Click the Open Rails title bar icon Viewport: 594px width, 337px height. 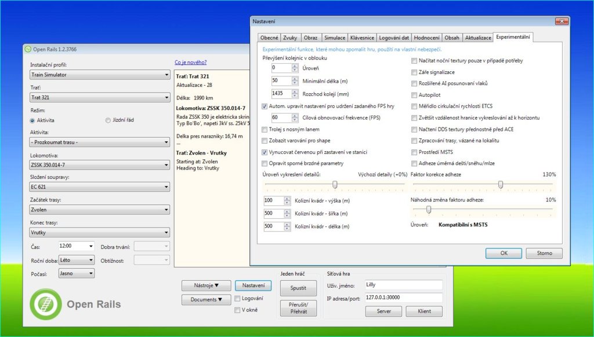click(28, 49)
